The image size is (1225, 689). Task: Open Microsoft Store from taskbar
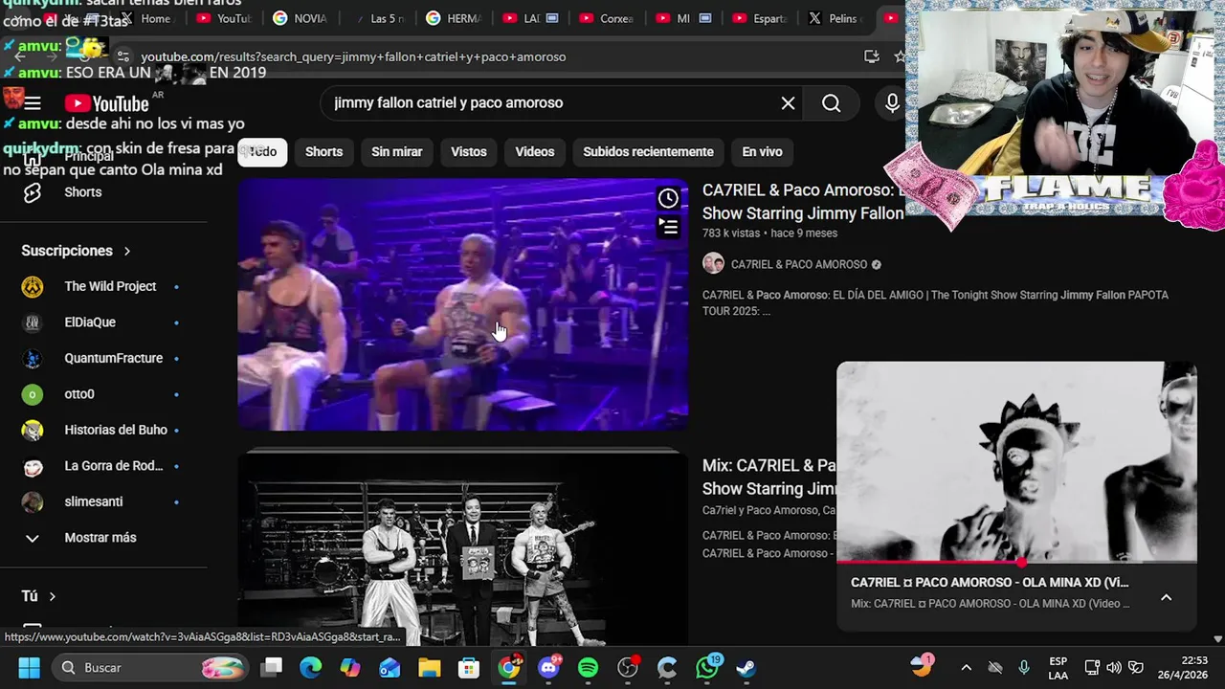[x=468, y=667]
